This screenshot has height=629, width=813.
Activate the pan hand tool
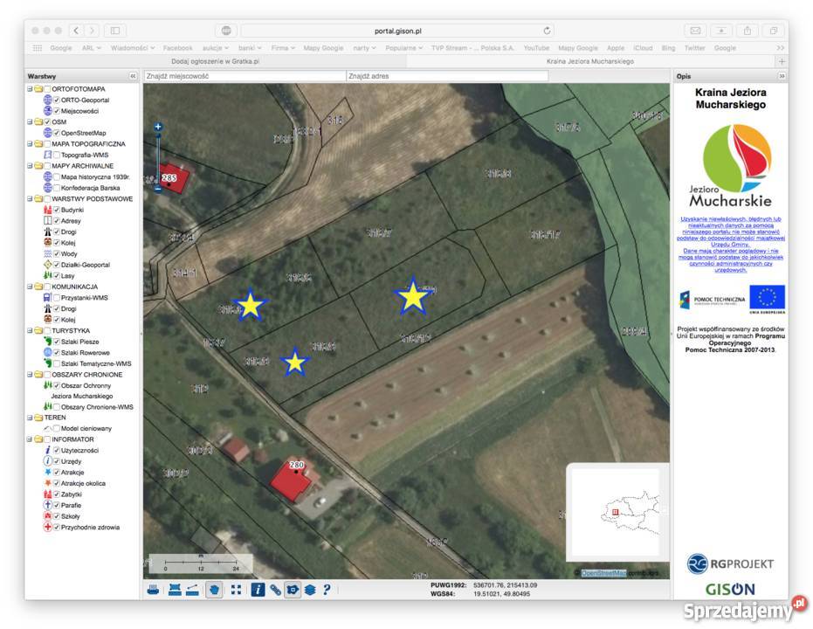pos(213,590)
